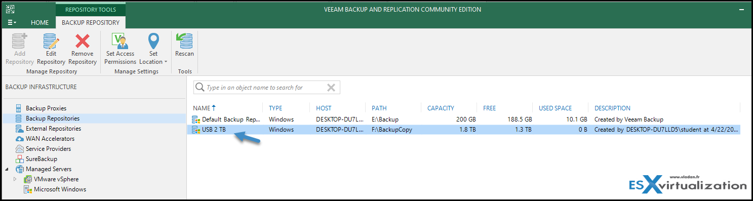Click the application icon in the title bar
The image size is (753, 201).
click(x=10, y=9)
